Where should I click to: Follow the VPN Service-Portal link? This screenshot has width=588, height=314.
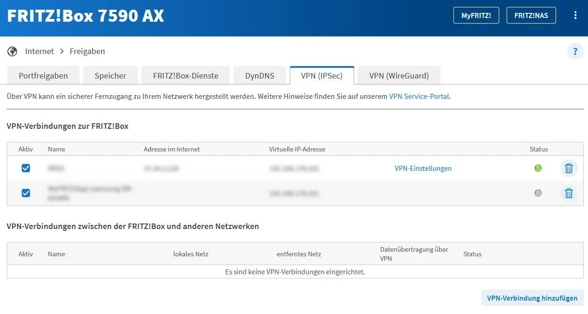[419, 97]
